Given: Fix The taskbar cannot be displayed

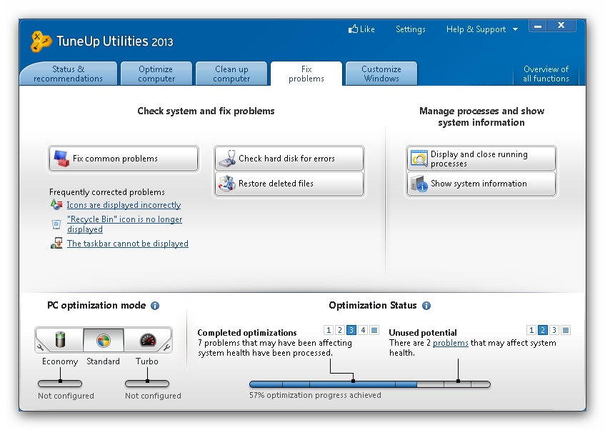Looking at the screenshot, I should (x=128, y=244).
